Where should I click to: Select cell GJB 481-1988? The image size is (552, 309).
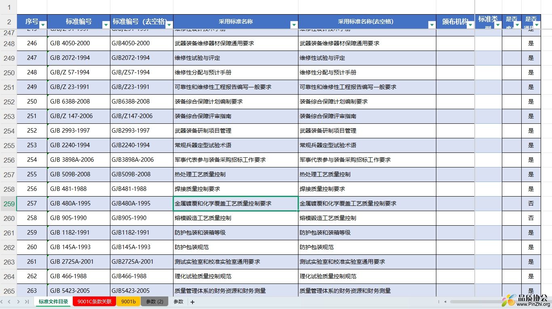(78, 189)
